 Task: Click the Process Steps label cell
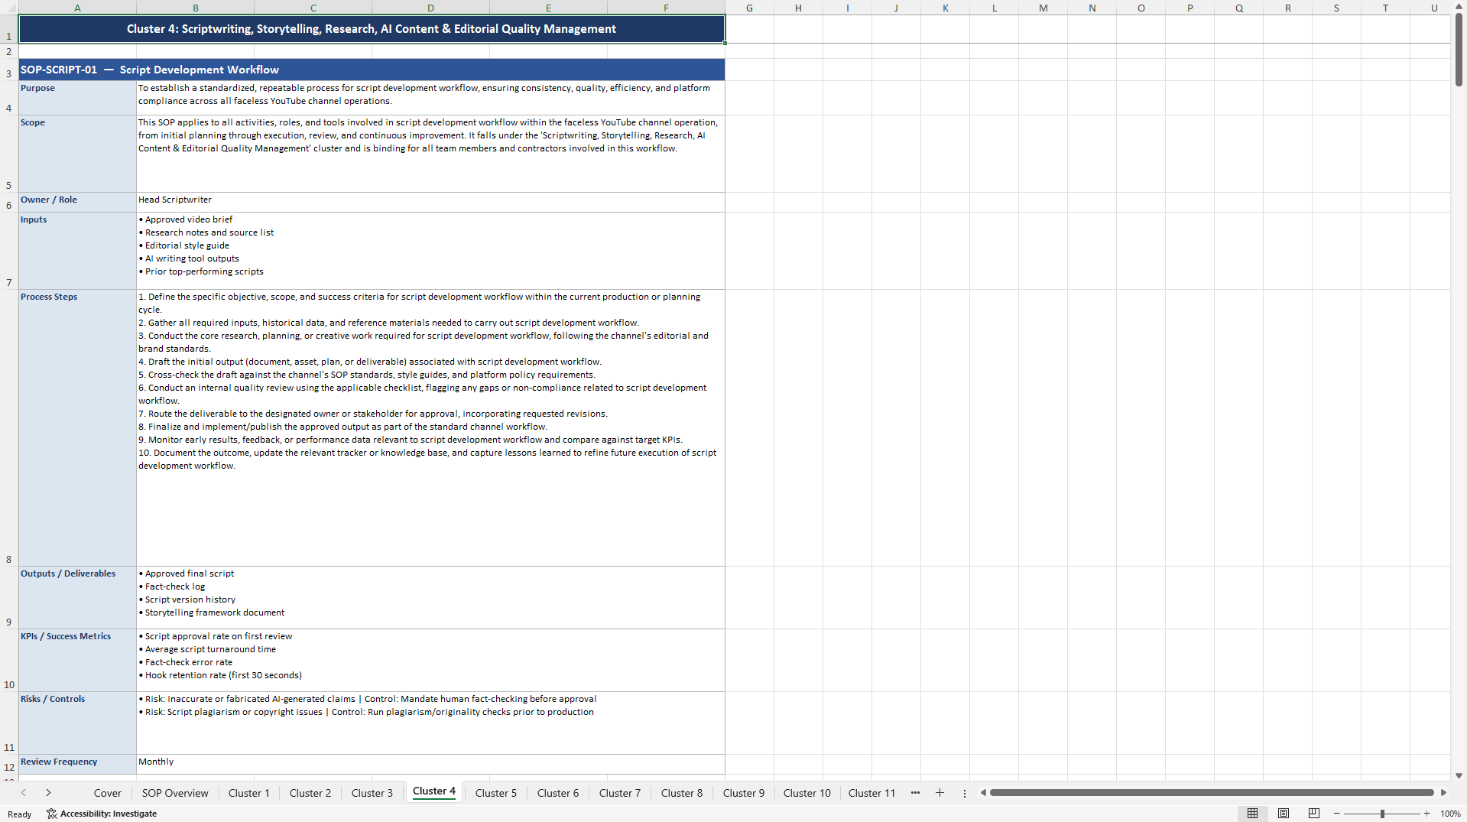coord(77,428)
